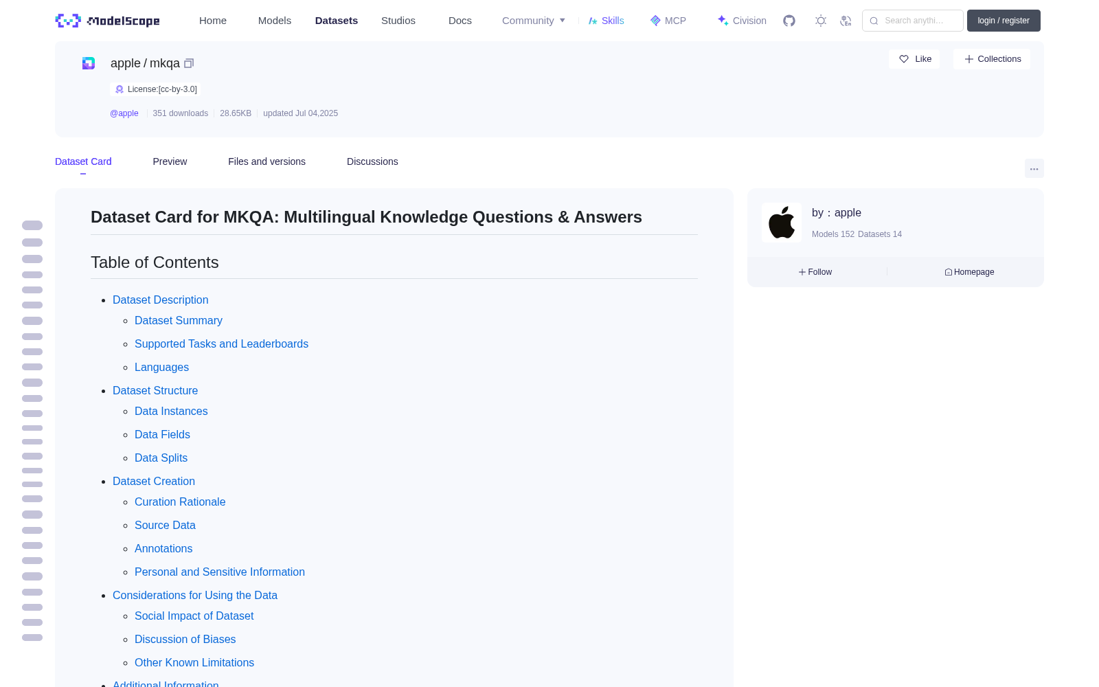The image size is (1099, 687).
Task: Jump to Supported Tasks and Leaderboards
Action: pos(221,343)
